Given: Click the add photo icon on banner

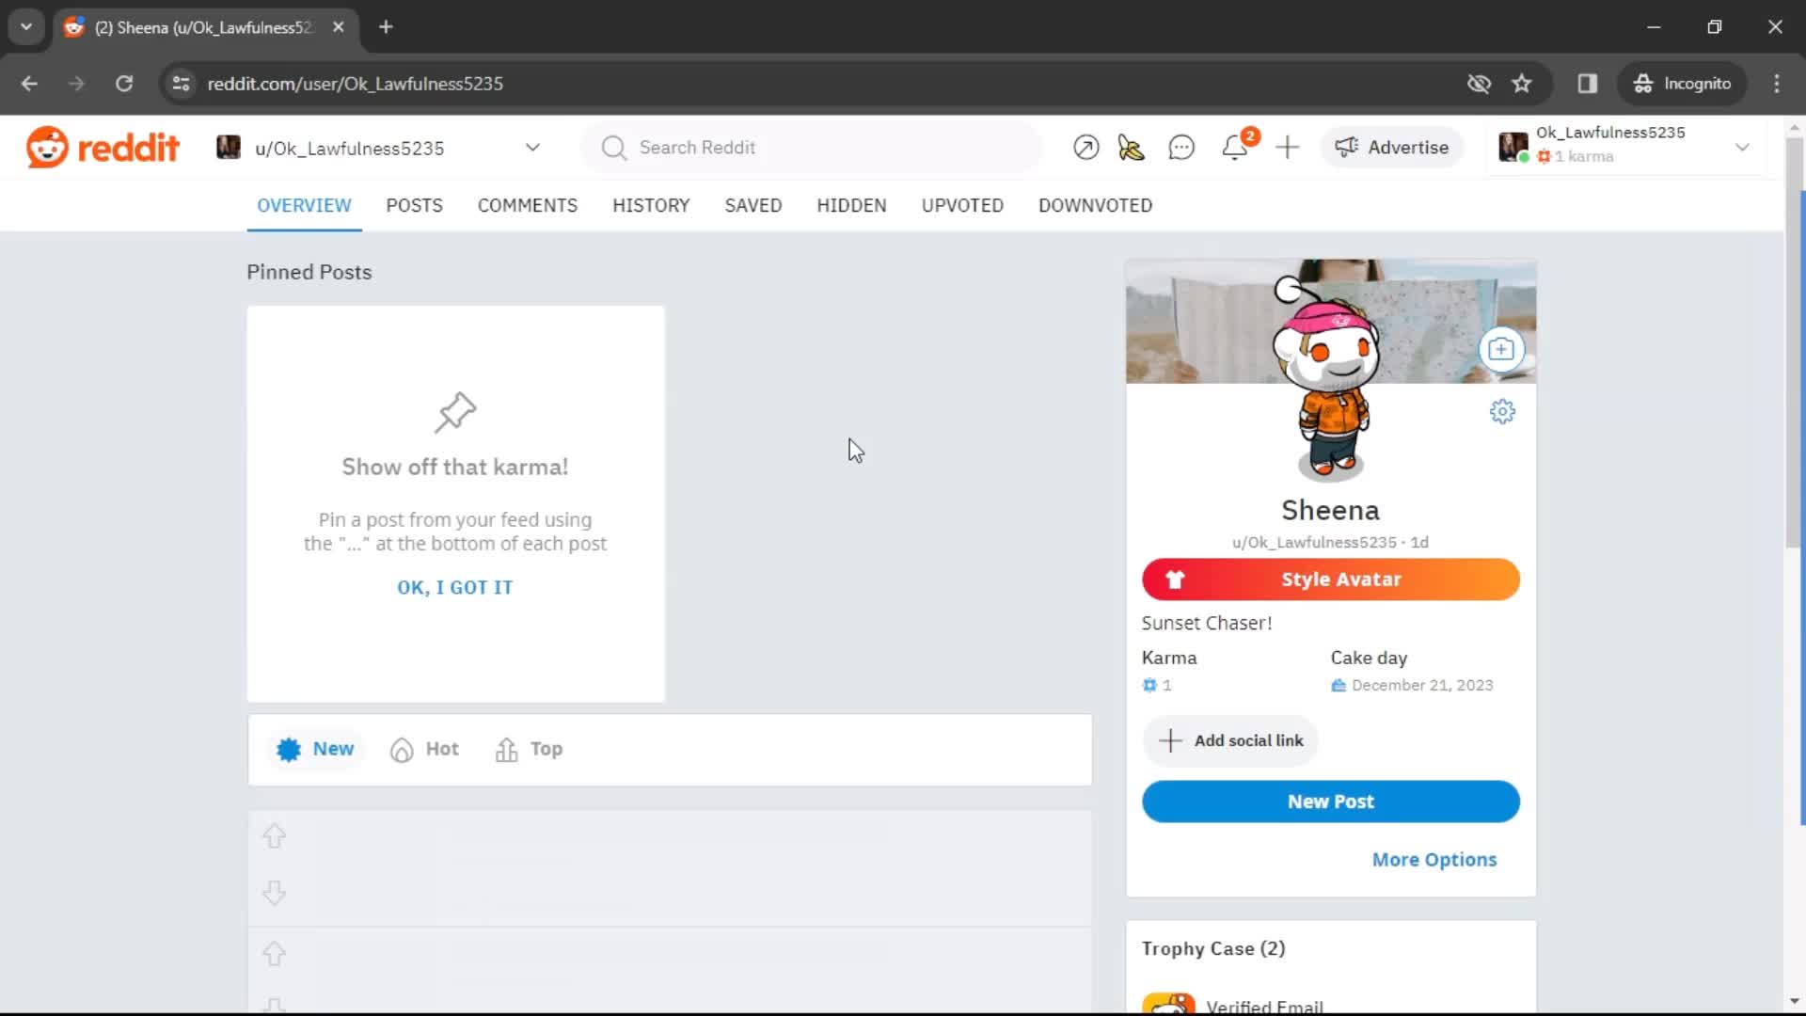Looking at the screenshot, I should pos(1501,349).
